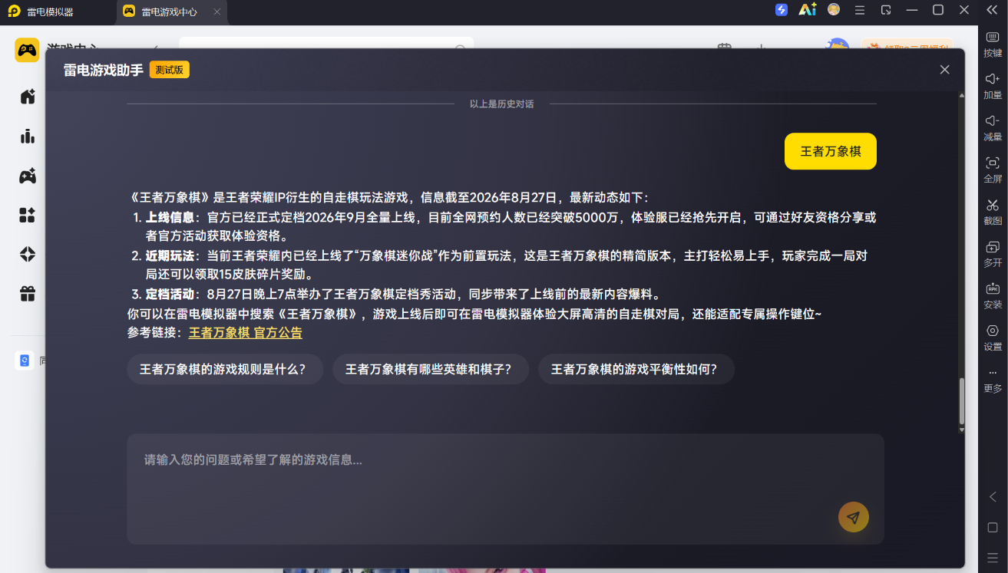Viewport: 1008px width, 573px height.
Task: Switch to 全屏 fullscreen mode
Action: click(x=993, y=170)
